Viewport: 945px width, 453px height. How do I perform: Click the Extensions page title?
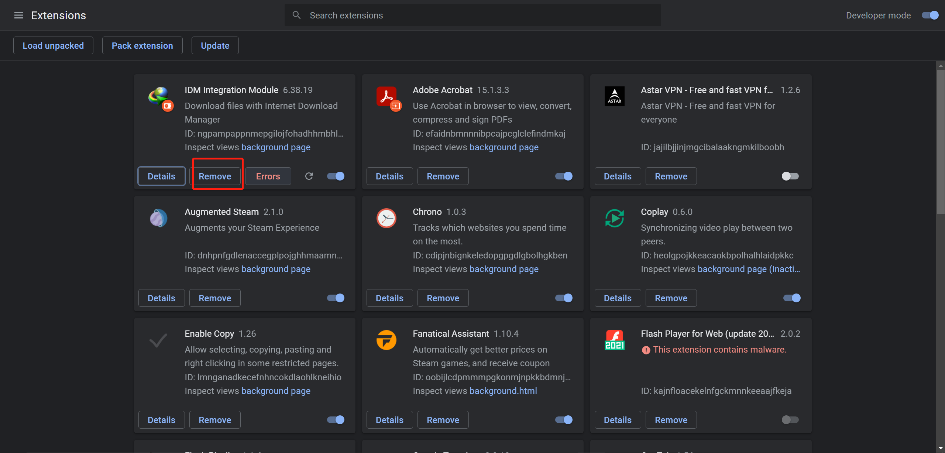coord(58,15)
